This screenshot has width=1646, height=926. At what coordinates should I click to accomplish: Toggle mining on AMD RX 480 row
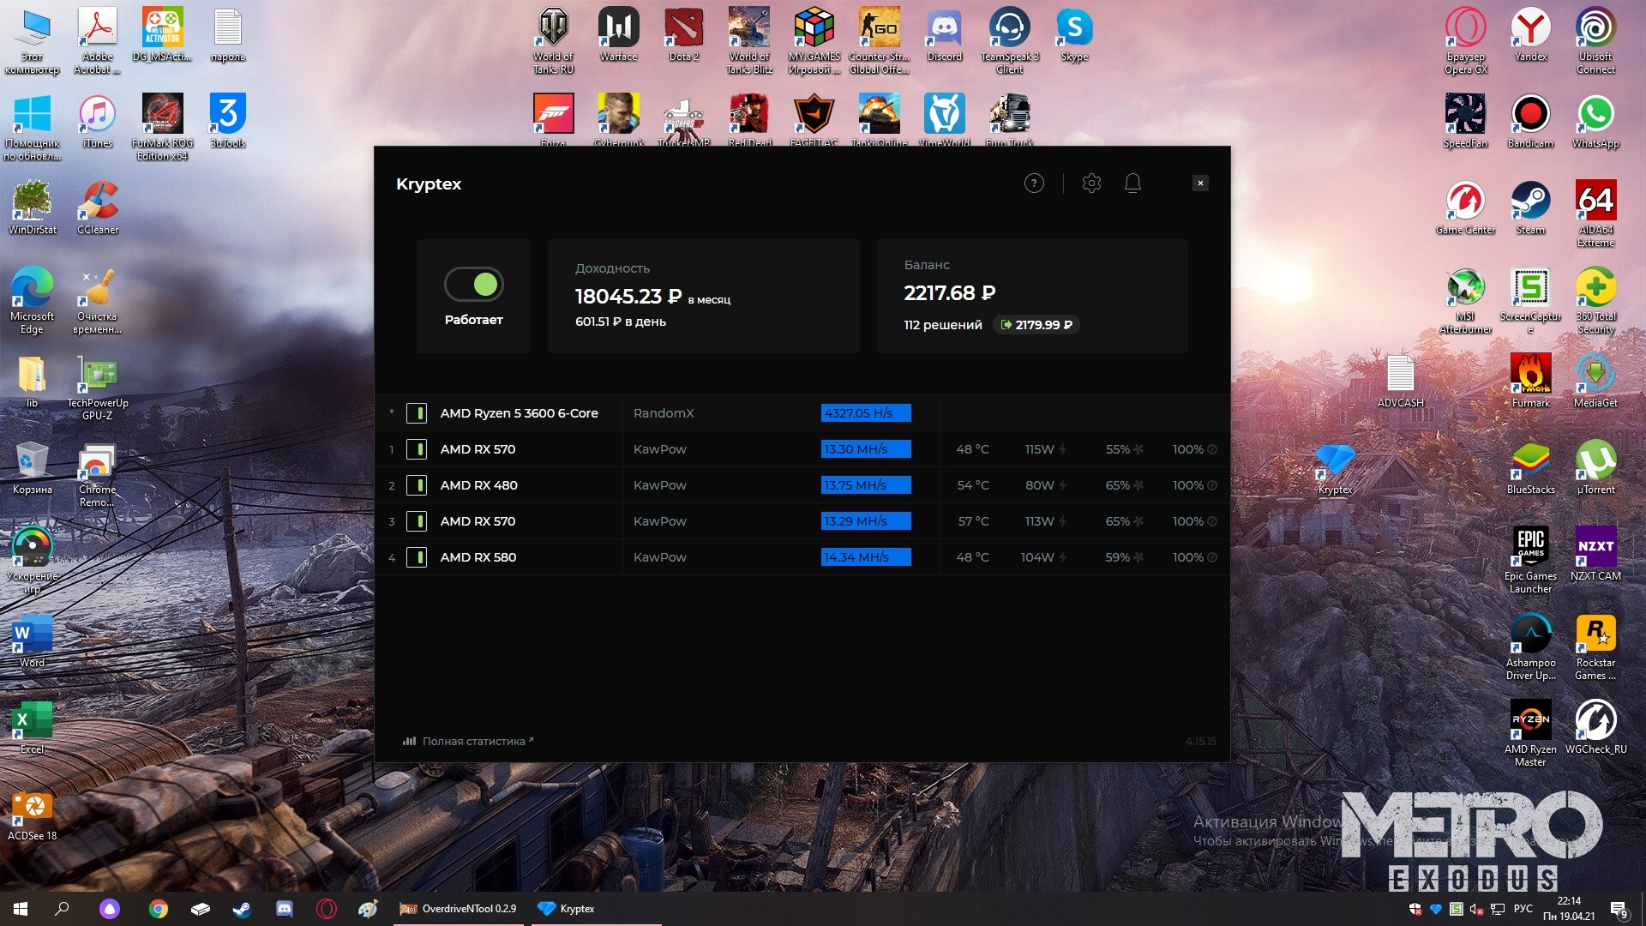click(417, 485)
